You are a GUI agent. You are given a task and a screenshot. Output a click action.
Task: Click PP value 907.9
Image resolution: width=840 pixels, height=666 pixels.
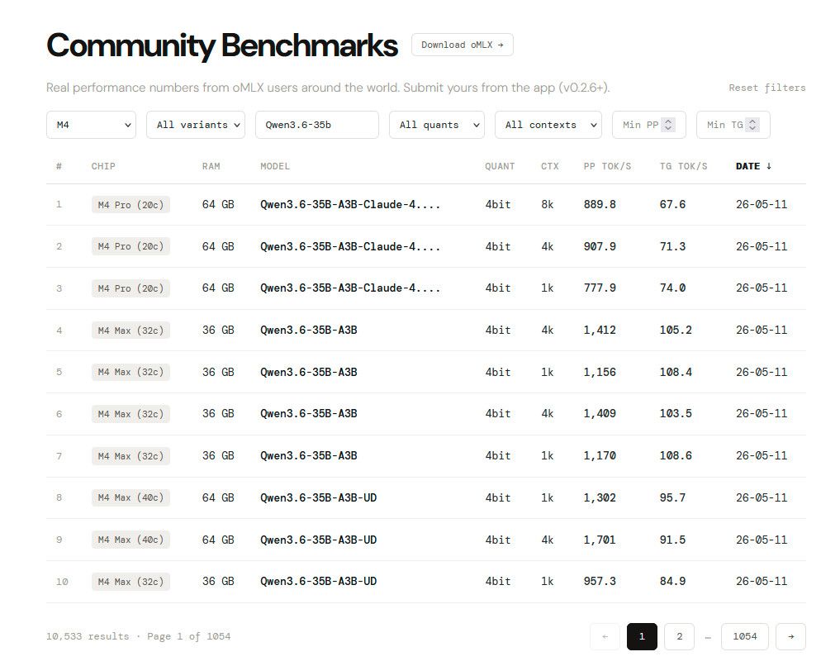coord(600,246)
